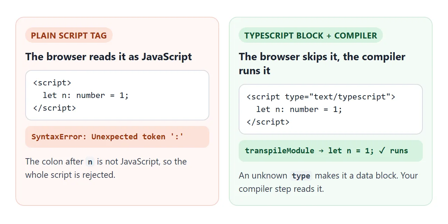448x224 pixels.
Task: Click the 'transpileModule → let n = 1; ✓ runs' result
Action: pyautogui.click(x=331, y=151)
